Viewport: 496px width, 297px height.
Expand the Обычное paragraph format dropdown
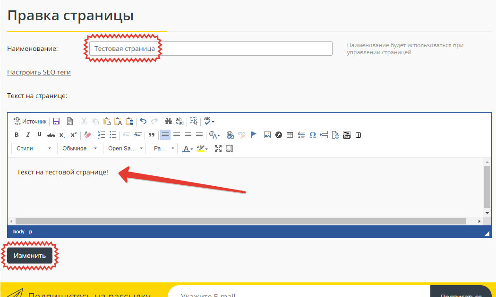coord(78,149)
